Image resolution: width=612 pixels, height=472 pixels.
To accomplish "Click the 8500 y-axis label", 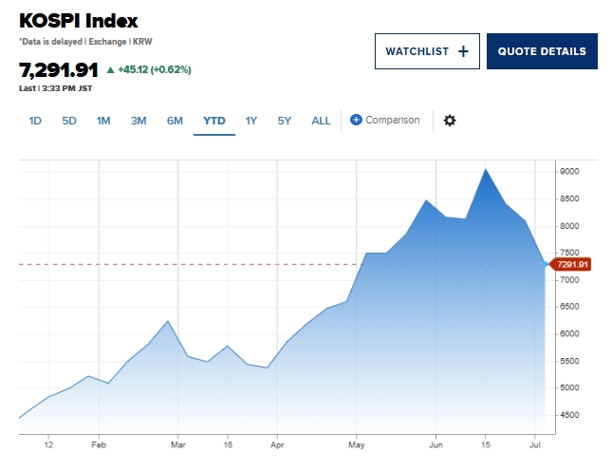I will pos(569,198).
